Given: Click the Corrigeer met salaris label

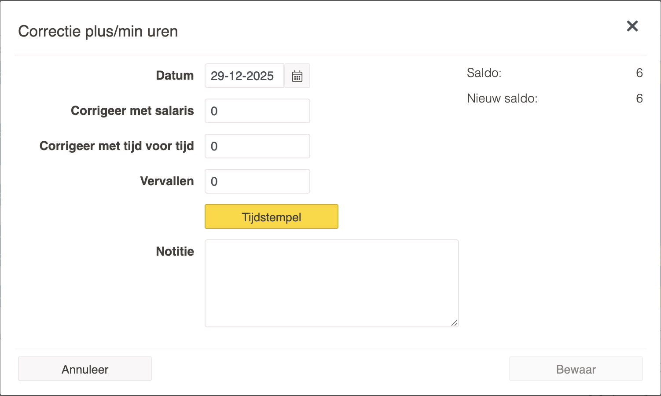Looking at the screenshot, I should [132, 111].
